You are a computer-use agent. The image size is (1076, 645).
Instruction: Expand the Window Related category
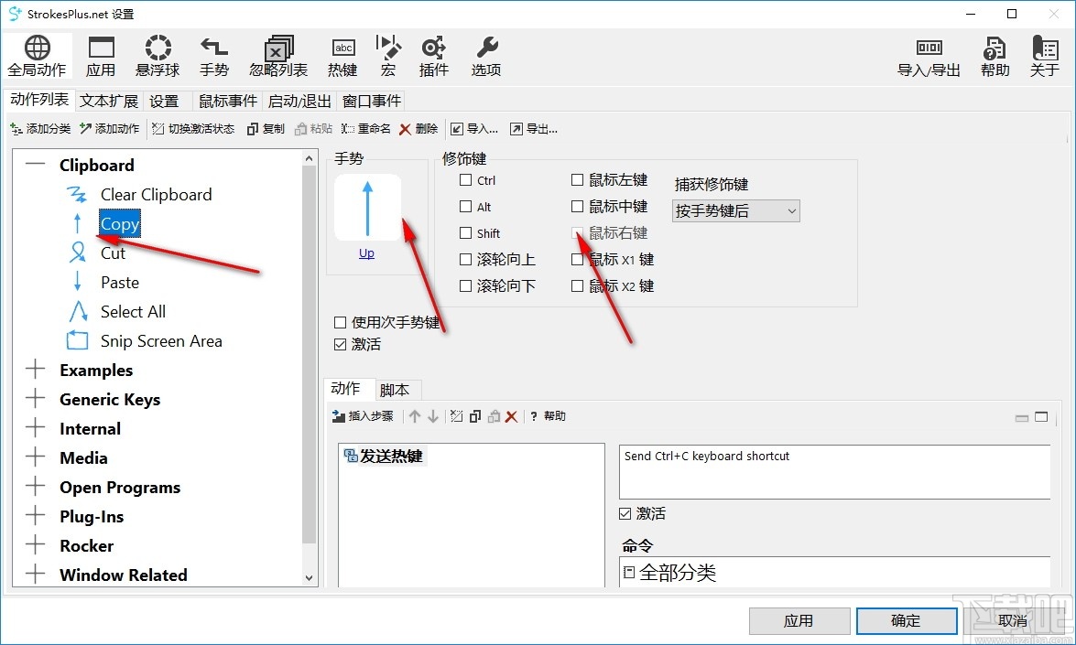tap(35, 575)
